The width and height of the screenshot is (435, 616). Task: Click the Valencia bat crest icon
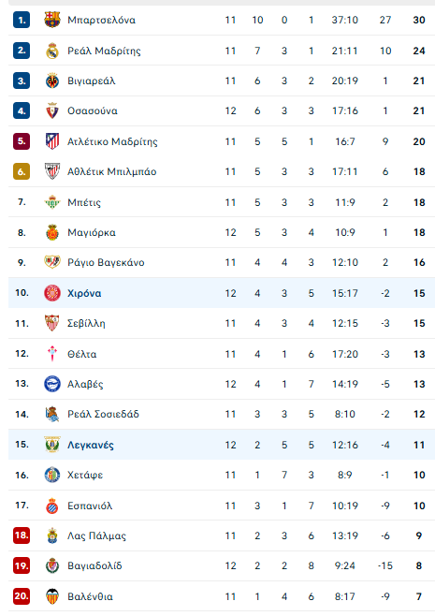tap(52, 596)
